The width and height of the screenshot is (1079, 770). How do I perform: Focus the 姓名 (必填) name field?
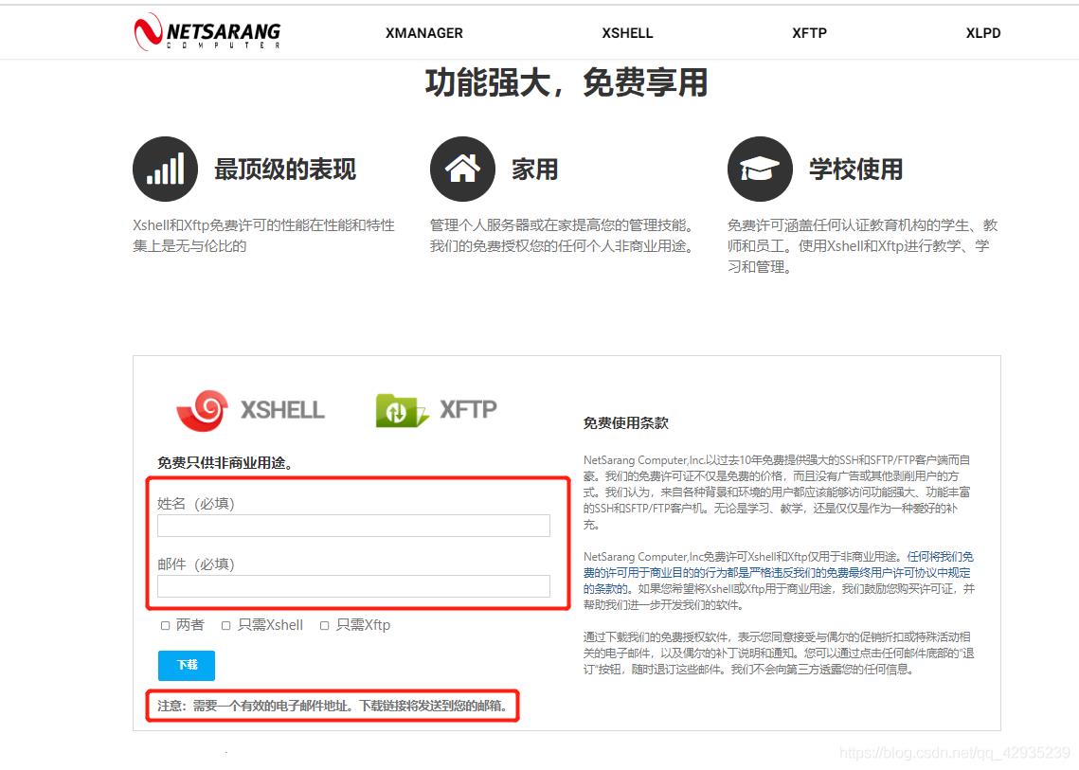coord(353,526)
